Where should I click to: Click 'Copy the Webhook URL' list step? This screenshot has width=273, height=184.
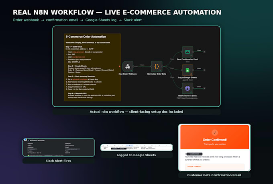pyautogui.click(x=77, y=87)
